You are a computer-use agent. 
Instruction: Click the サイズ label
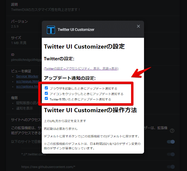click(16, 38)
